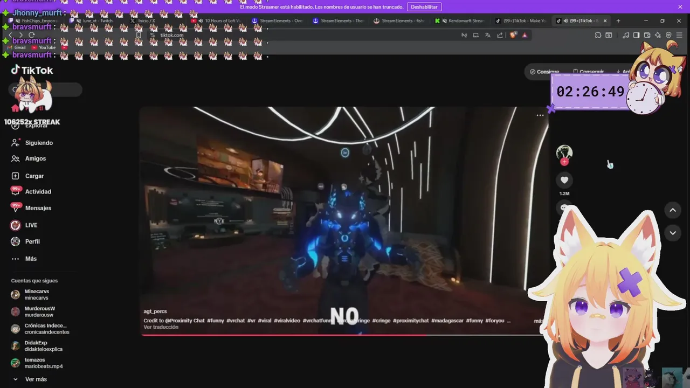Open YouTube bookmark
Viewport: 690px width, 388px height.
click(43, 47)
